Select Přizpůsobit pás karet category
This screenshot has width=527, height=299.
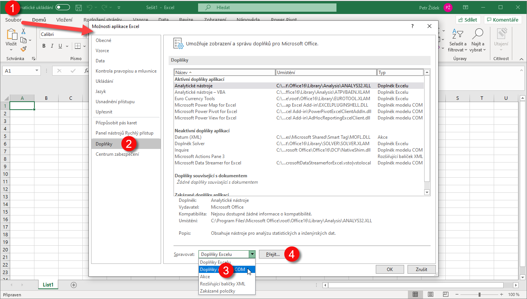coord(126,123)
